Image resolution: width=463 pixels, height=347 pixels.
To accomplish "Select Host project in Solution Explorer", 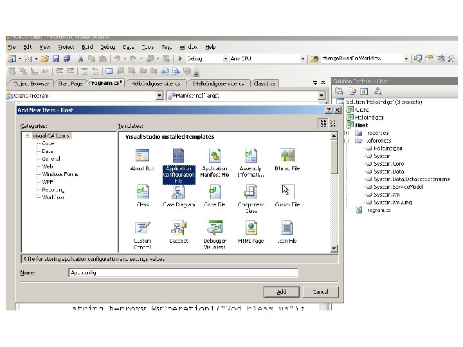I will click(361, 125).
